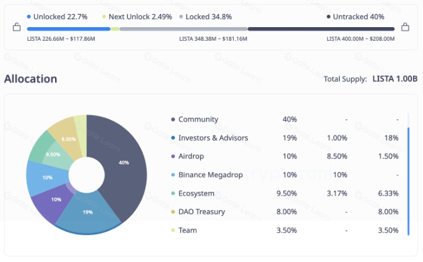Click Investors & Advisors 1.00% unlocked value
The height and width of the screenshot is (262, 423).
point(337,137)
